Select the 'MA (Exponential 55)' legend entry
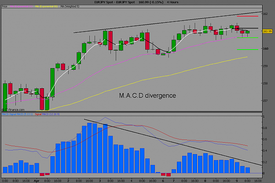The height and width of the screenshot is (183, 275). click(47, 7)
